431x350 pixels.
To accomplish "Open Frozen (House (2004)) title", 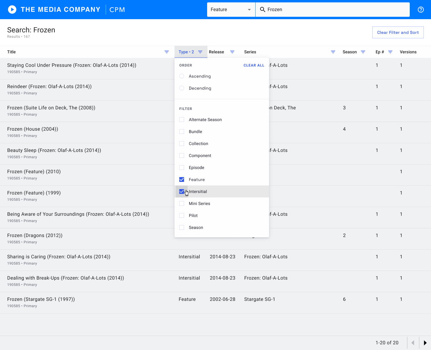I will (33, 129).
